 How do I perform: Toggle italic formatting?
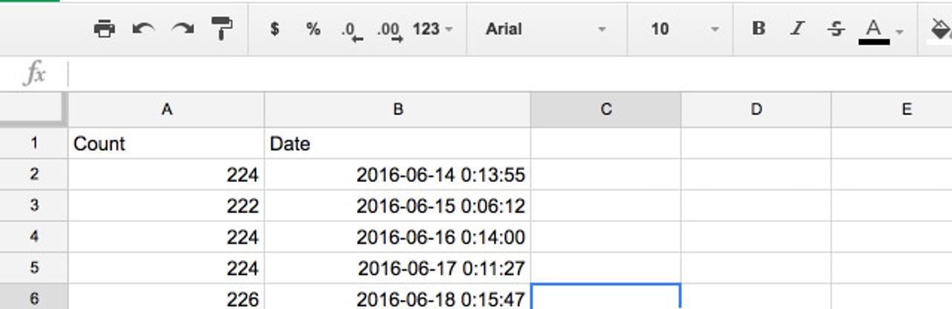tap(797, 29)
